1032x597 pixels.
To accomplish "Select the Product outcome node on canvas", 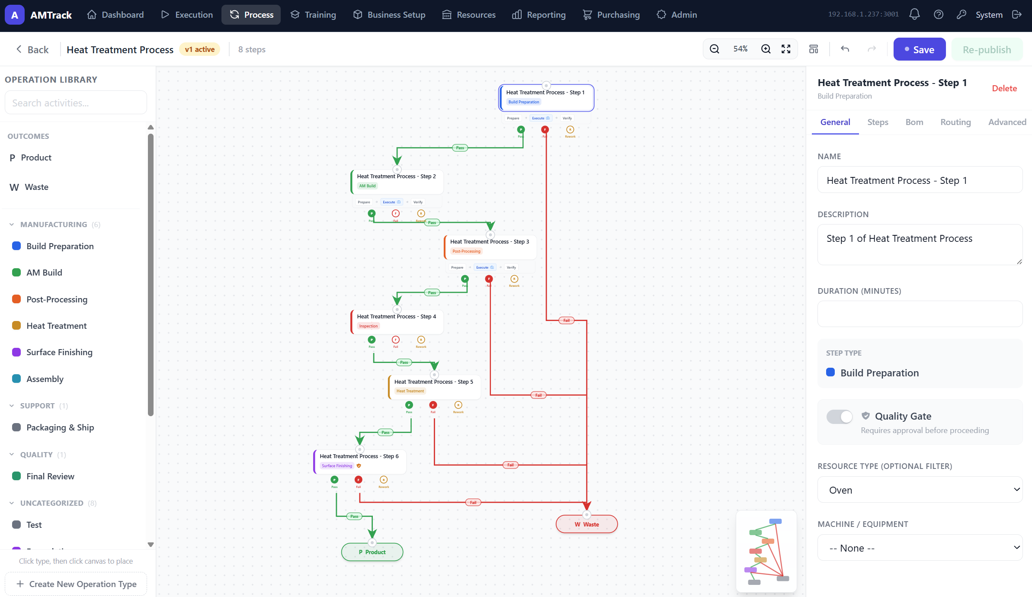I will 372,552.
